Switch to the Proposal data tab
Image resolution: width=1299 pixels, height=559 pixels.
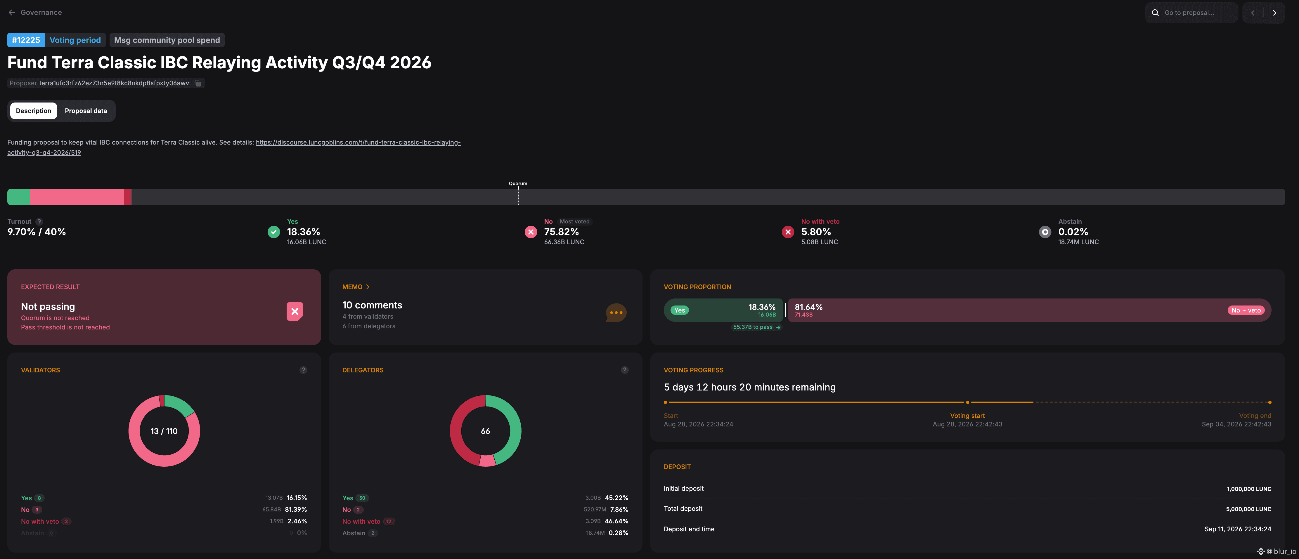pyautogui.click(x=86, y=111)
